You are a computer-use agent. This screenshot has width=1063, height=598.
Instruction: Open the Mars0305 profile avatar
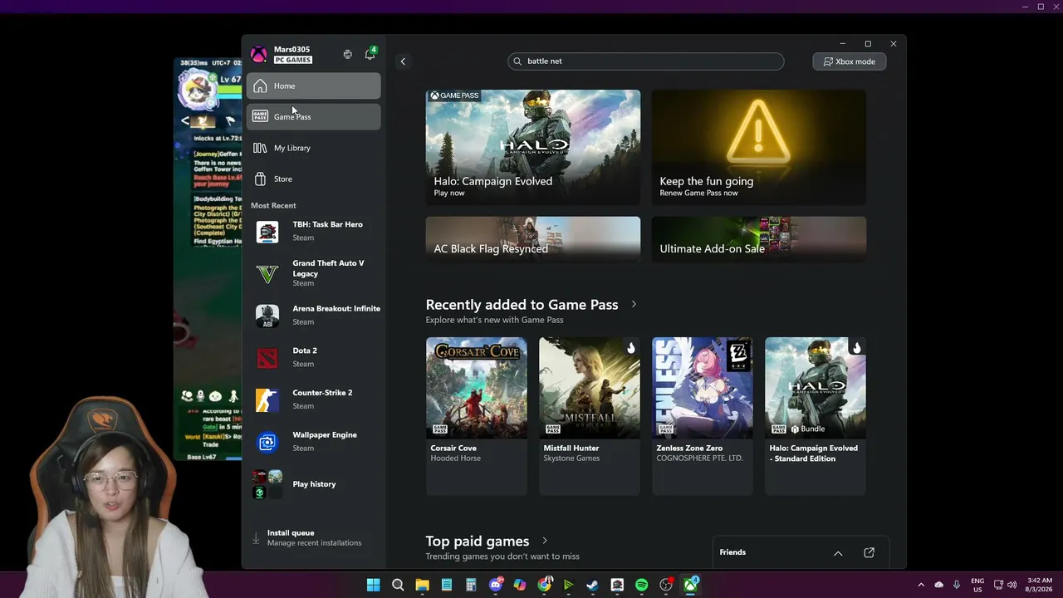pos(259,55)
